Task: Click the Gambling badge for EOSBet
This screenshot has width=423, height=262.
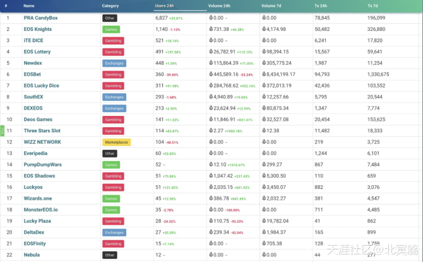Action: [113, 74]
